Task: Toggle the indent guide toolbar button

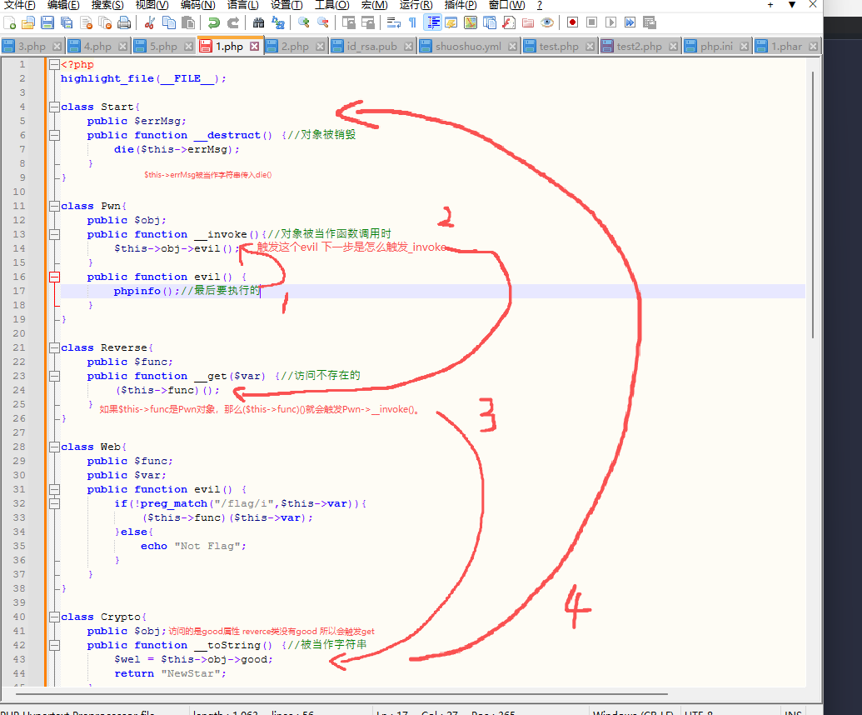Action: point(433,22)
